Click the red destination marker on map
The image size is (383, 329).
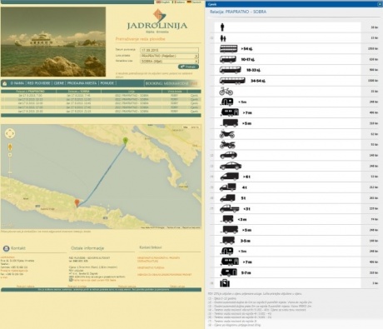(77, 203)
